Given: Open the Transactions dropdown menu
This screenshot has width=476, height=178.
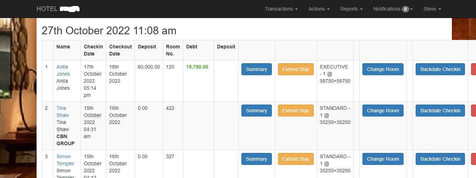Looking at the screenshot, I should [281, 9].
